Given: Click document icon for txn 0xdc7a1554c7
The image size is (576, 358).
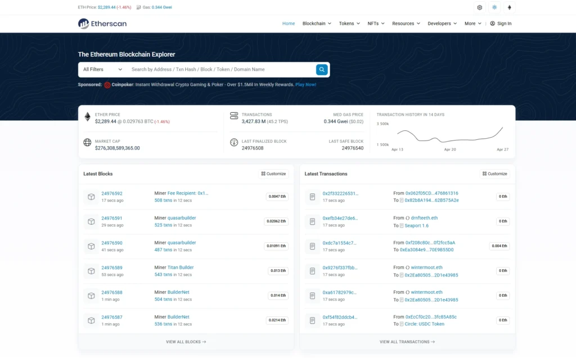Looking at the screenshot, I should click(x=312, y=246).
